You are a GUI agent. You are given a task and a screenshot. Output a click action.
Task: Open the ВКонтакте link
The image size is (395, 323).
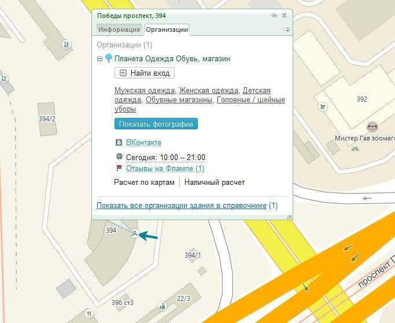click(x=143, y=142)
